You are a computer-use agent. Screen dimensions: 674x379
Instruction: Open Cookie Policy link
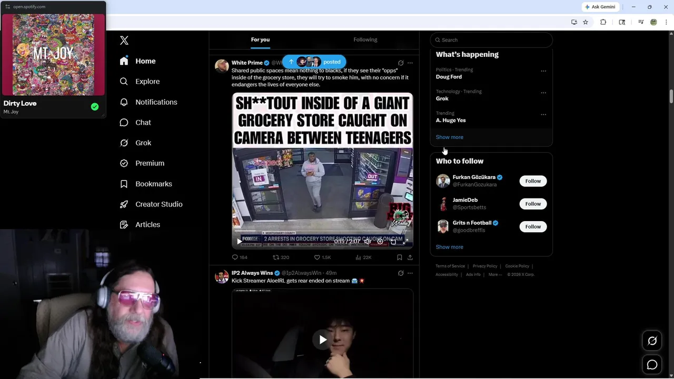pos(517,266)
